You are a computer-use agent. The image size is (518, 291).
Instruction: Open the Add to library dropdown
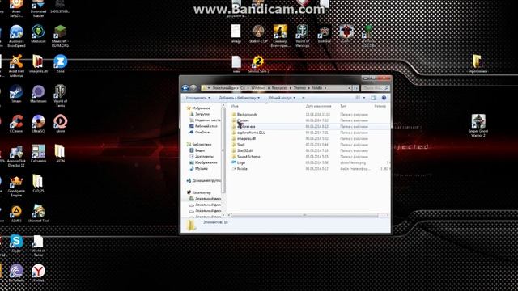240,98
